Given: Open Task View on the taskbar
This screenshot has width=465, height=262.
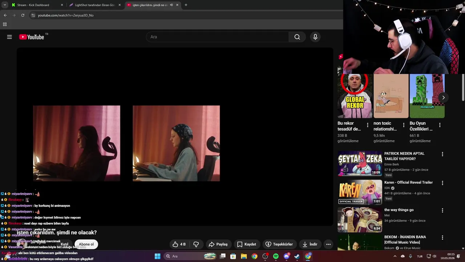Looking at the screenshot, I should coord(223,256).
